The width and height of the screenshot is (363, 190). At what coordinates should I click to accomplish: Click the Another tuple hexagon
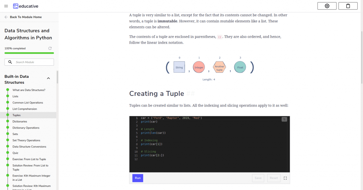(219, 67)
